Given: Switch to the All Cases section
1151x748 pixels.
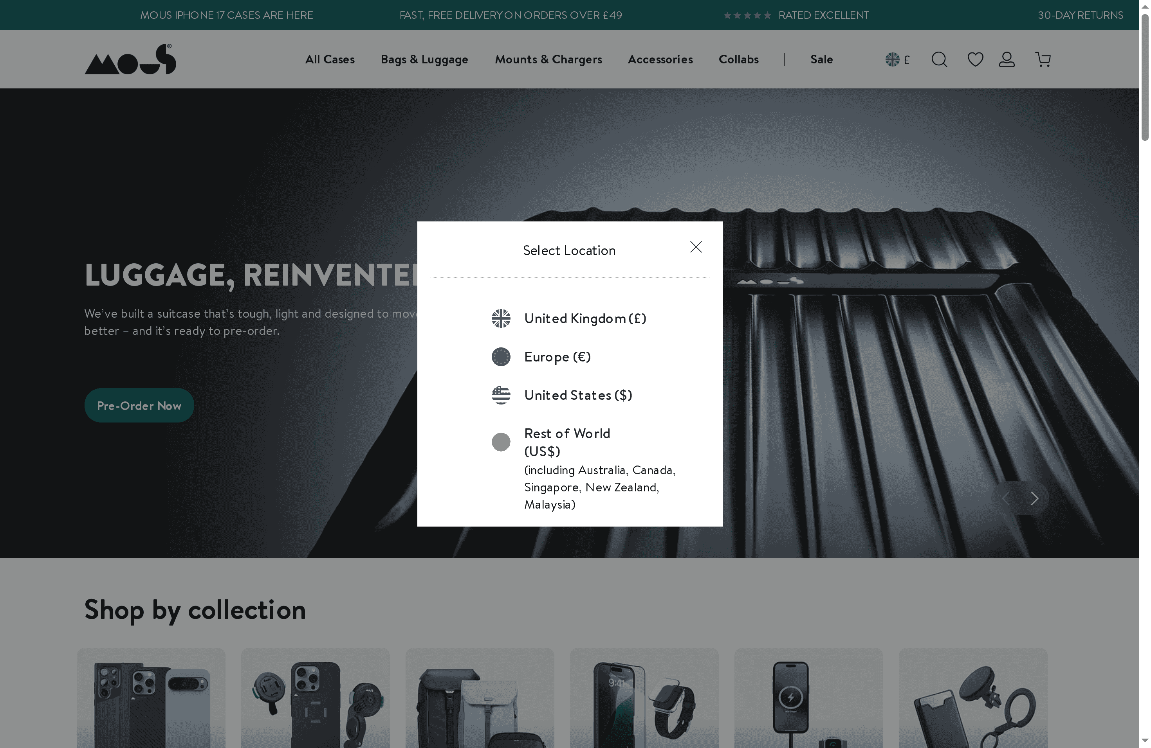Looking at the screenshot, I should tap(329, 59).
